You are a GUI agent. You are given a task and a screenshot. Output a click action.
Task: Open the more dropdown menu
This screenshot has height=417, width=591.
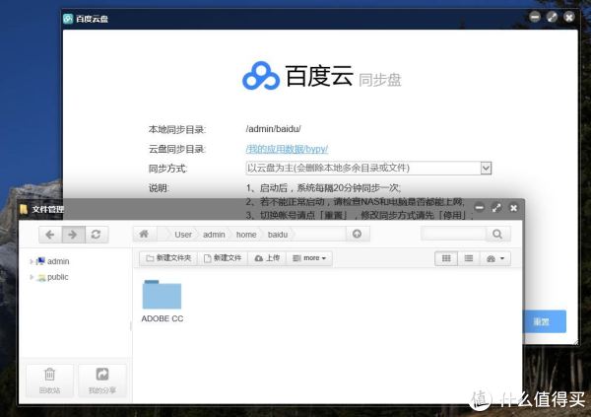pyautogui.click(x=309, y=258)
